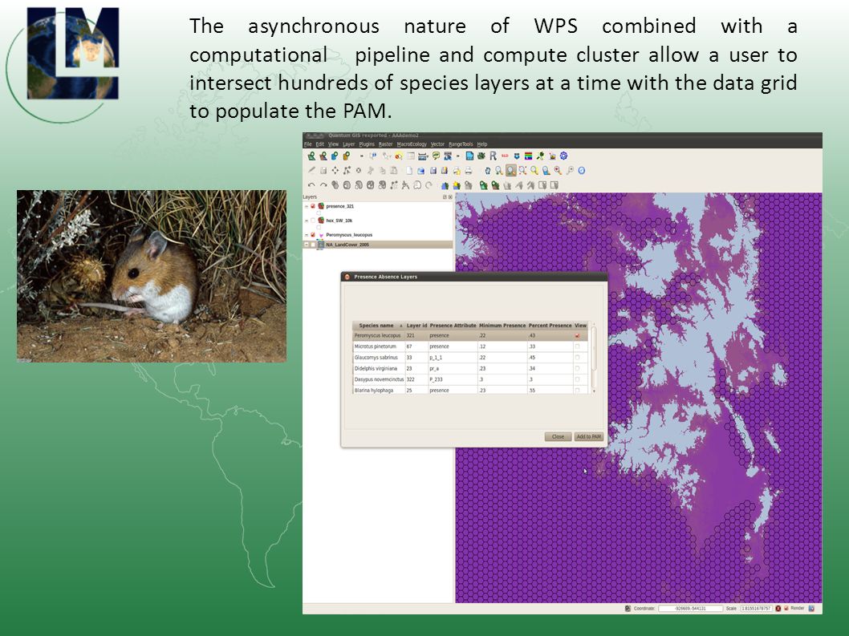
Task: Open the RangeTools menu
Action: pyautogui.click(x=461, y=144)
